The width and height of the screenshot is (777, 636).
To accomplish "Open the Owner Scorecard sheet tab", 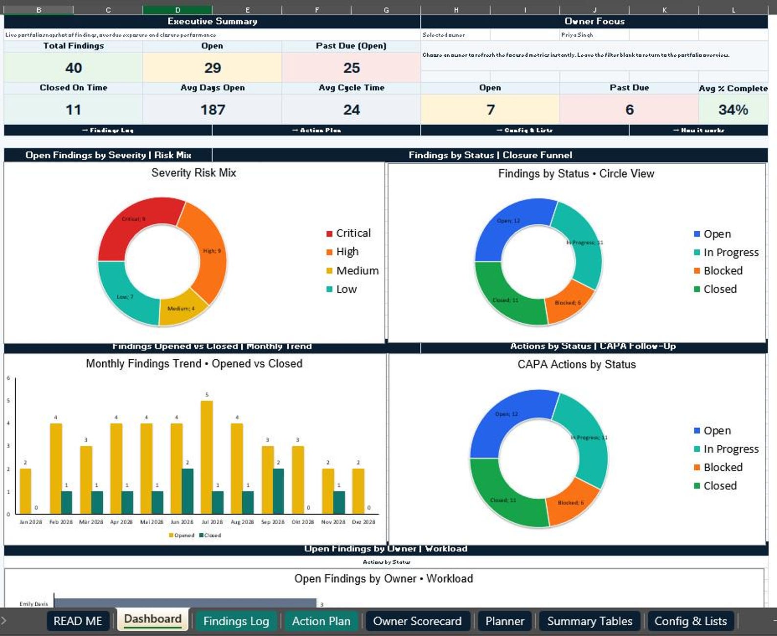I will 417,621.
